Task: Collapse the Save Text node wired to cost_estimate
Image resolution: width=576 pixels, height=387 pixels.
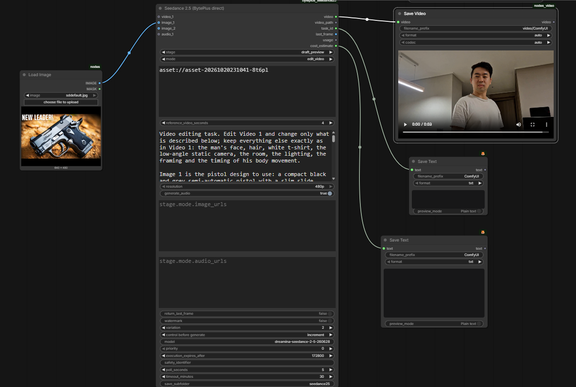Action: (x=385, y=240)
